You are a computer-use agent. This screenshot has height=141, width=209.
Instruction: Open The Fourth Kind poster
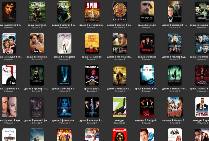click(x=147, y=75)
